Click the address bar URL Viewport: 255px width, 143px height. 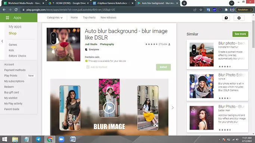(71, 10)
